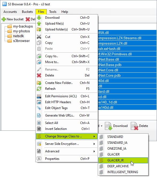Open the Buckets menu

point(27,12)
